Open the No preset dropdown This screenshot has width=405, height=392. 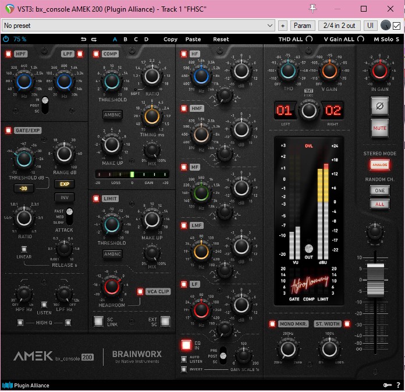pos(138,26)
